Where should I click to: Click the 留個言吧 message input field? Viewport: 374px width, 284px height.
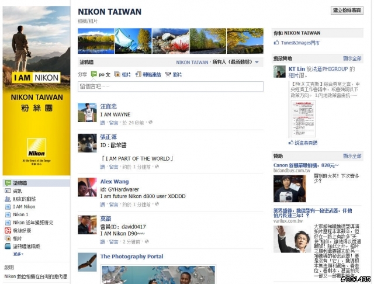[x=171, y=86]
